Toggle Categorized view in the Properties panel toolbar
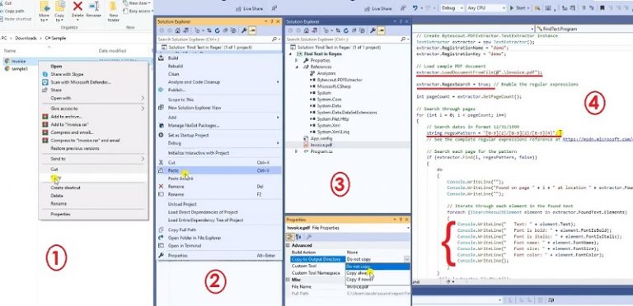Screen dimensions: 633x306 290,237
